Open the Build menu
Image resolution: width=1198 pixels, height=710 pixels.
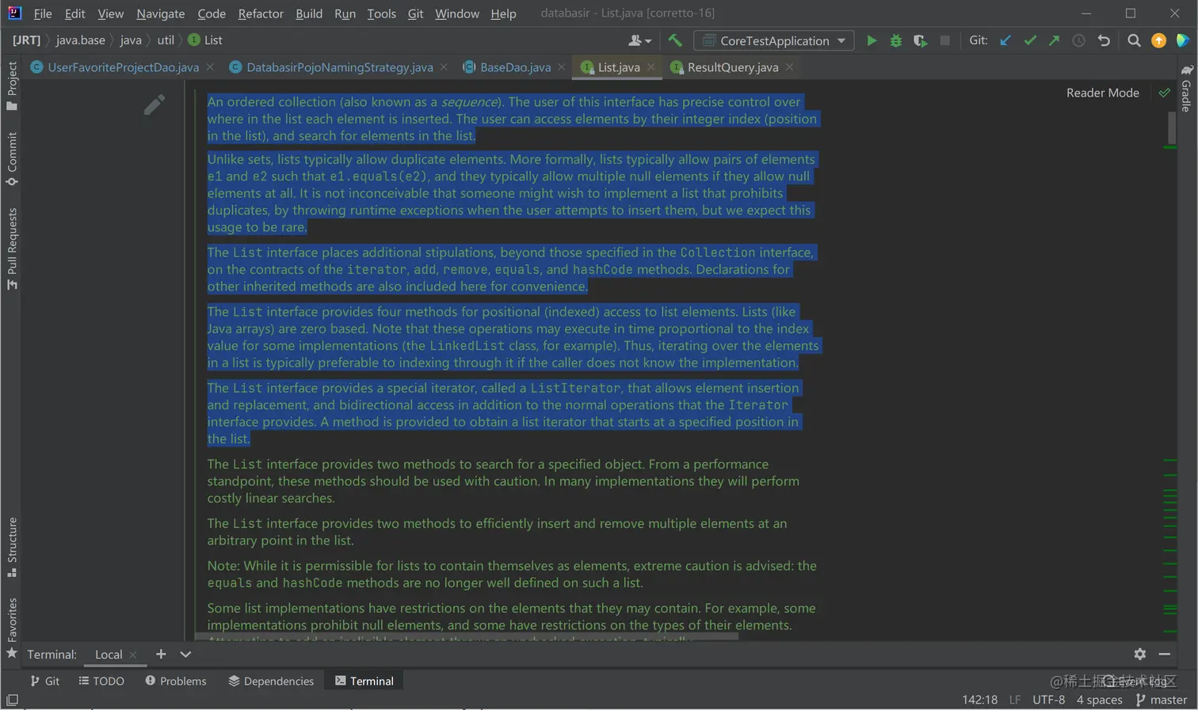pos(309,13)
